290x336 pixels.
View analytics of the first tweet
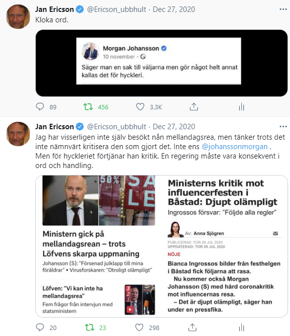pyautogui.click(x=241, y=106)
